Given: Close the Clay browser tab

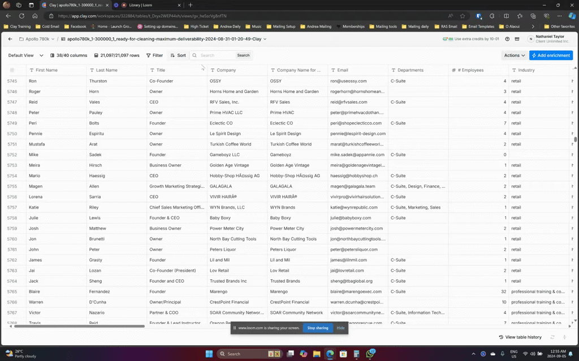Looking at the screenshot, I should point(107,5).
